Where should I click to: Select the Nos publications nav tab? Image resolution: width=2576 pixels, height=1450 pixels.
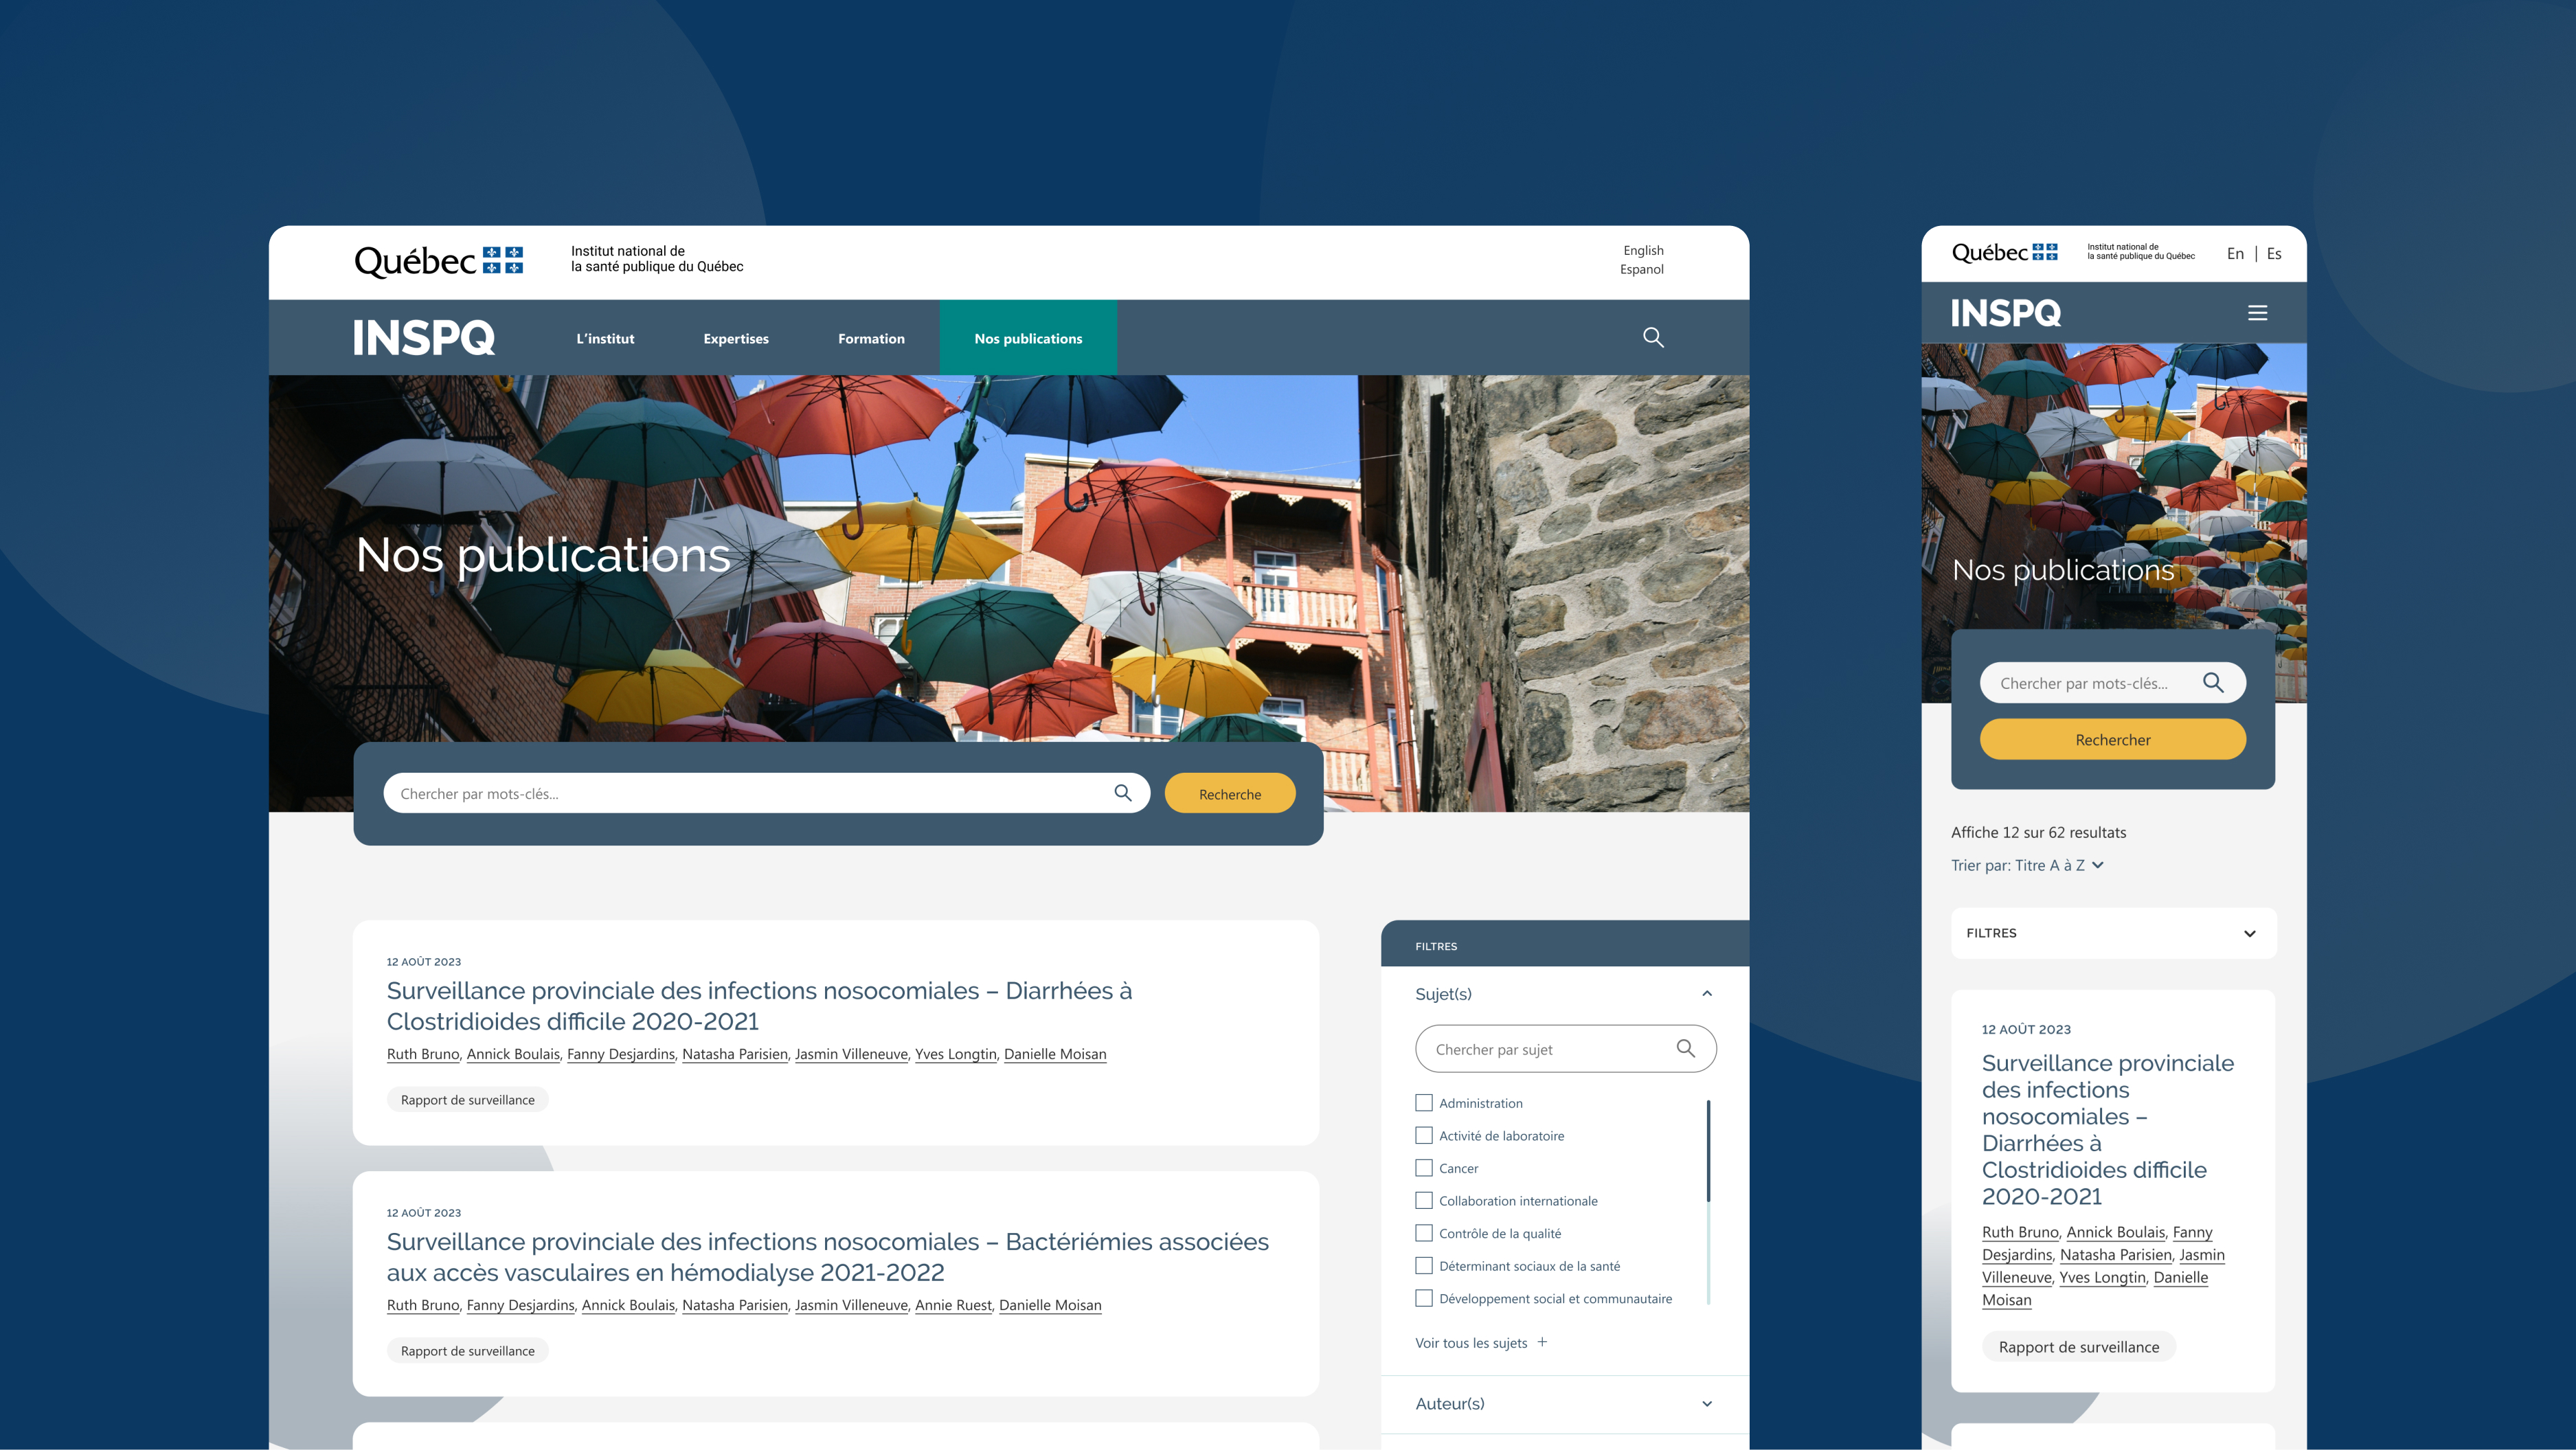pos(1028,338)
